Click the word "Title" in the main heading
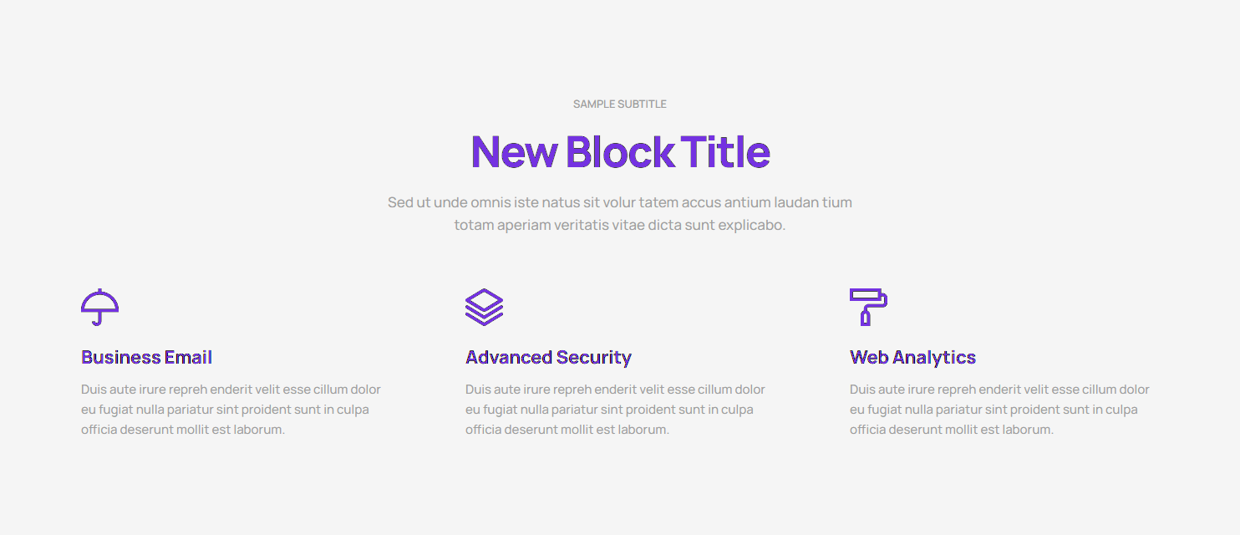This screenshot has height=535, width=1240. 725,152
